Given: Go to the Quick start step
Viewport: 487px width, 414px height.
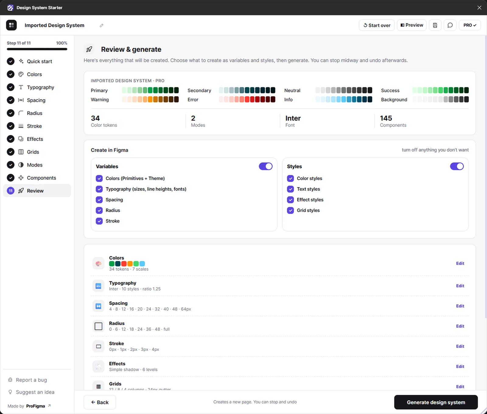Looking at the screenshot, I should pyautogui.click(x=37, y=62).
